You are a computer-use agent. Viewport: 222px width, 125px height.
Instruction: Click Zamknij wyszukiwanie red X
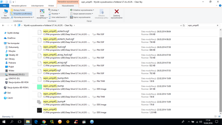click(x=117, y=14)
